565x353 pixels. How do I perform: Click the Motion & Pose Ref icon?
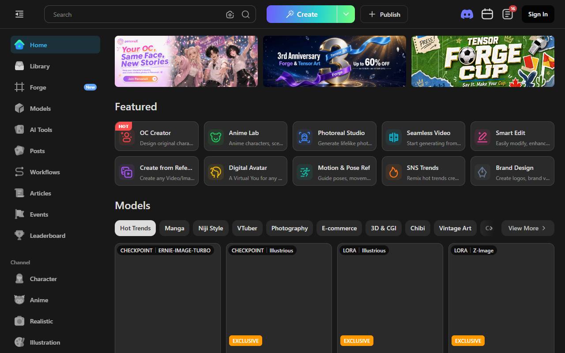(305, 172)
